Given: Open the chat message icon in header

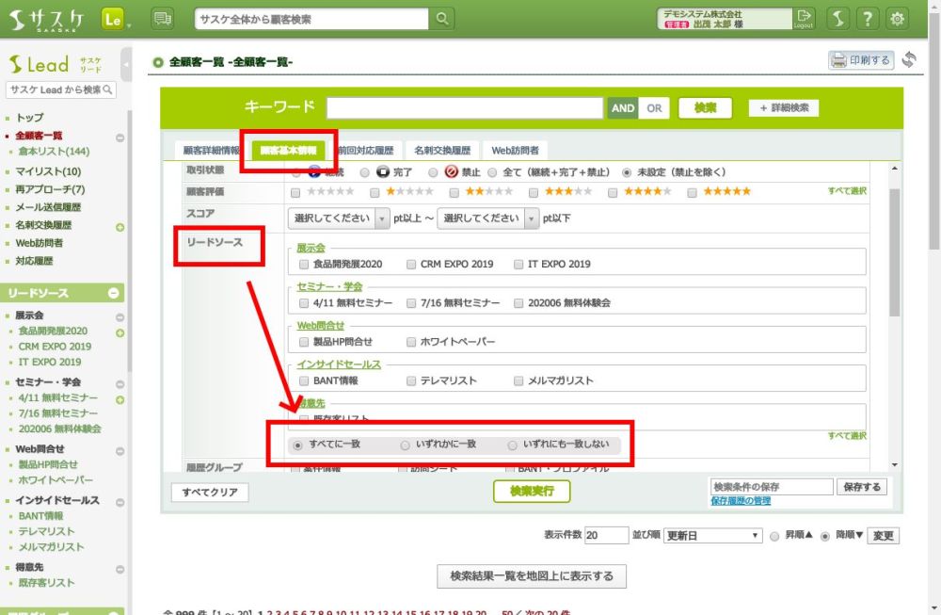Looking at the screenshot, I should pos(162,19).
